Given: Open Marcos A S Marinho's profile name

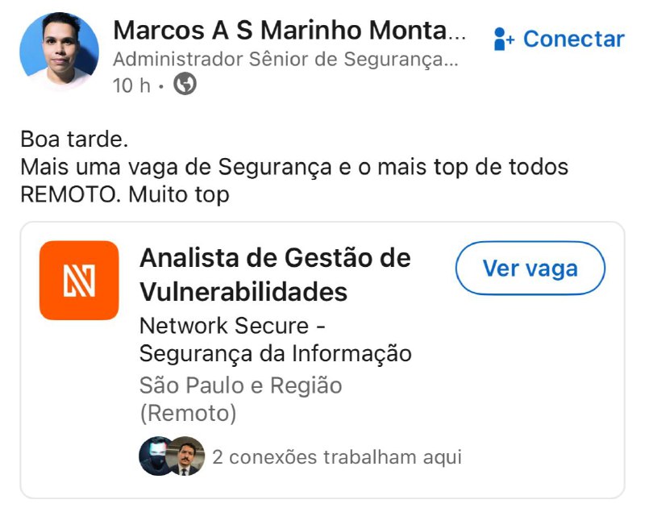Looking at the screenshot, I should pyautogui.click(x=289, y=31).
